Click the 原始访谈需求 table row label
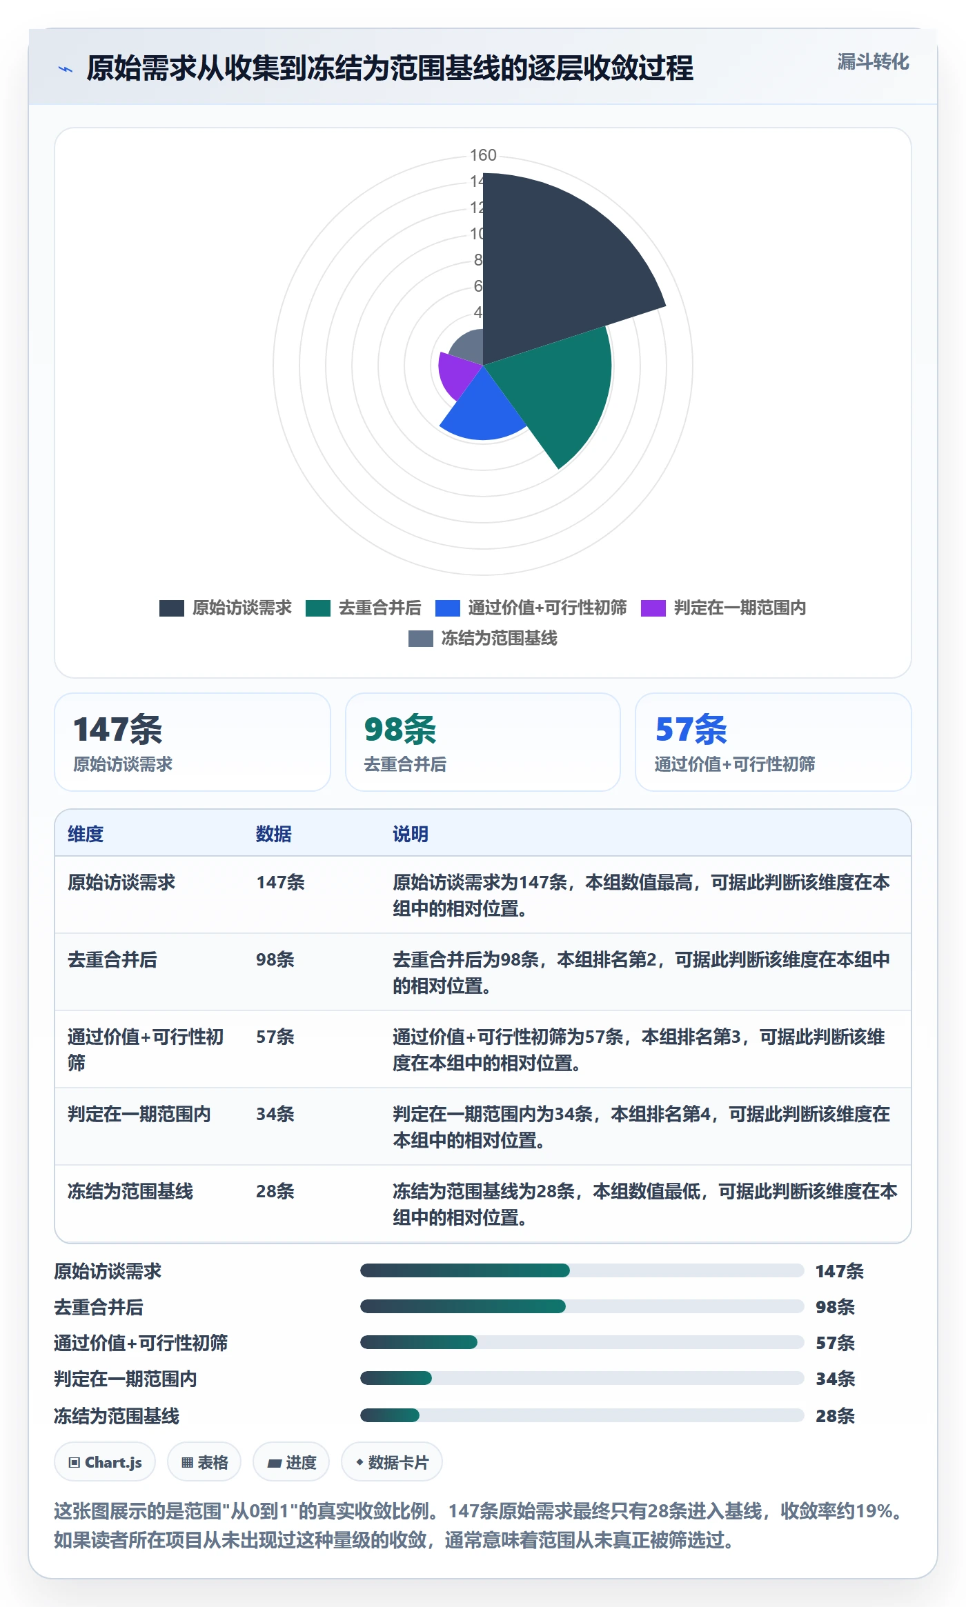 tap(121, 882)
